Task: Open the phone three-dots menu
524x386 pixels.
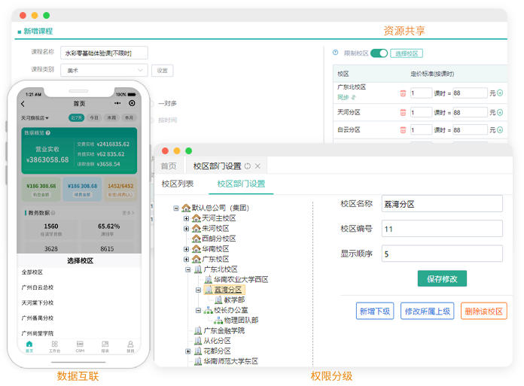Action: point(117,103)
